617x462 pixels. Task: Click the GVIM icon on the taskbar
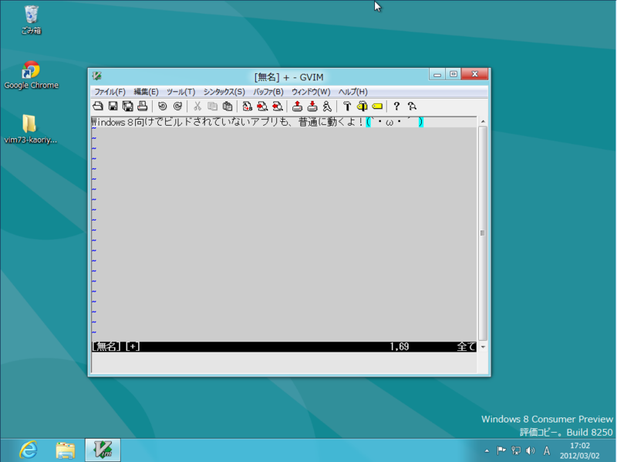tap(101, 450)
